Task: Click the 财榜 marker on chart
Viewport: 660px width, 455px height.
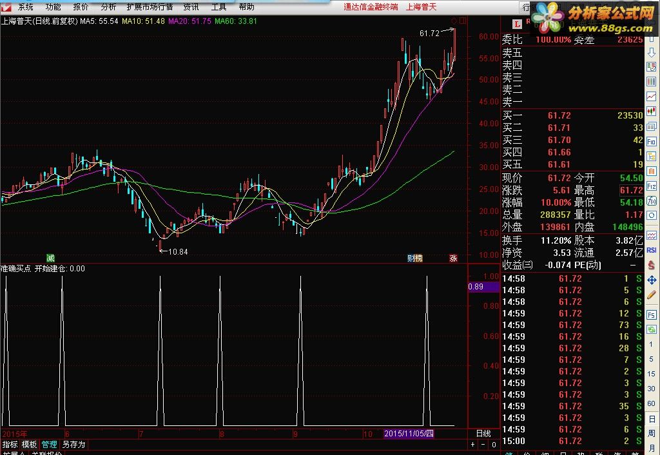Action: [x=414, y=258]
